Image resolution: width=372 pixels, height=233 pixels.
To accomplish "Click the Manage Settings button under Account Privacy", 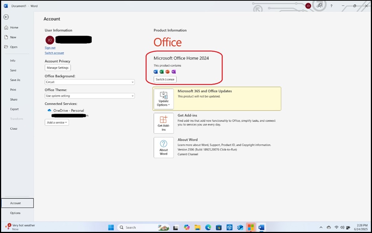I will (x=58, y=68).
